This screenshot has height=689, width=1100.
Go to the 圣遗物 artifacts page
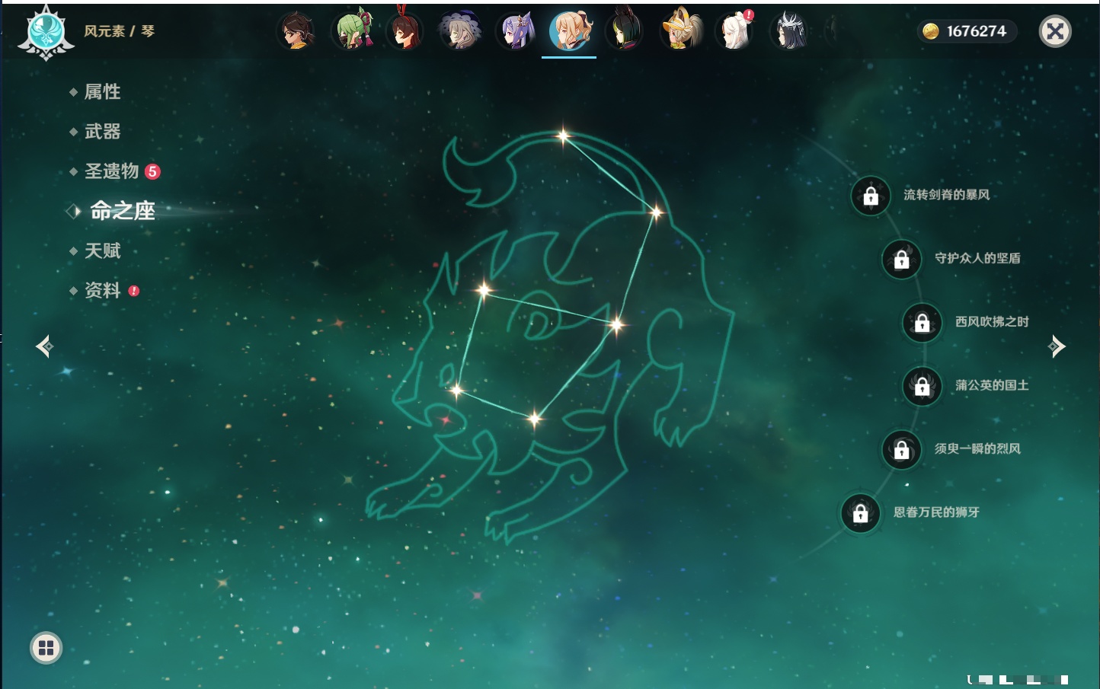[111, 171]
